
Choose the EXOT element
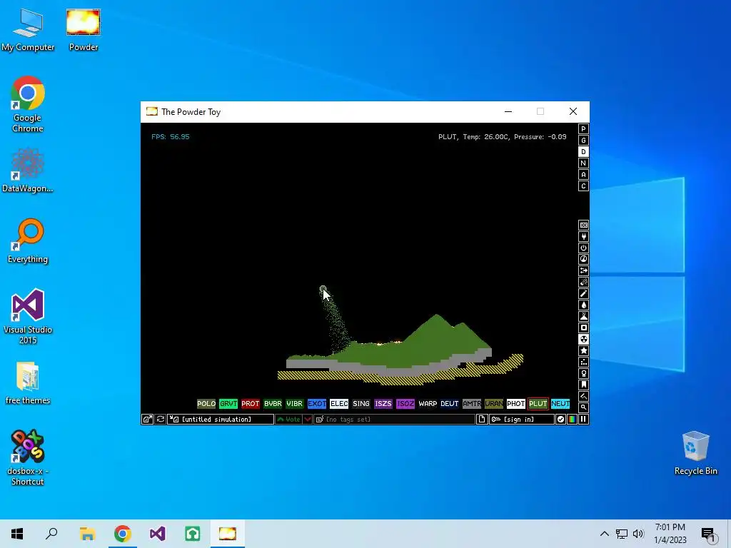[317, 404]
